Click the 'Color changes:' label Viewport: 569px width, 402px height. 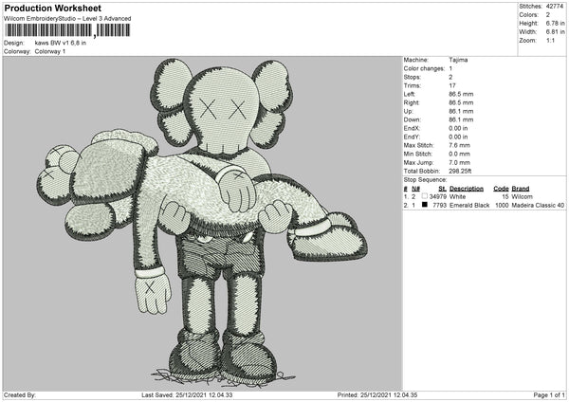[x=424, y=68]
